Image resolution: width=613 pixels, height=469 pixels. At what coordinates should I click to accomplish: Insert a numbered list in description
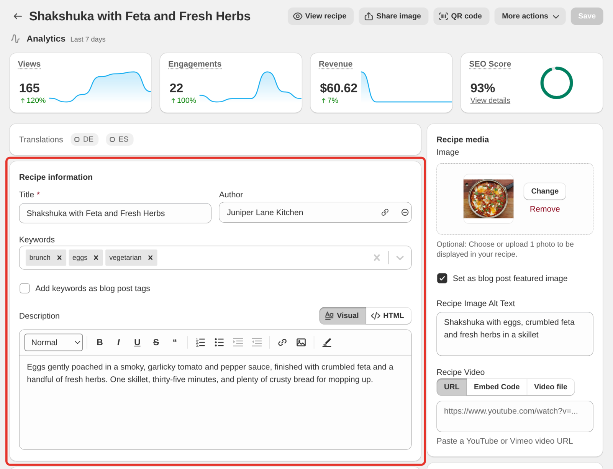(200, 343)
